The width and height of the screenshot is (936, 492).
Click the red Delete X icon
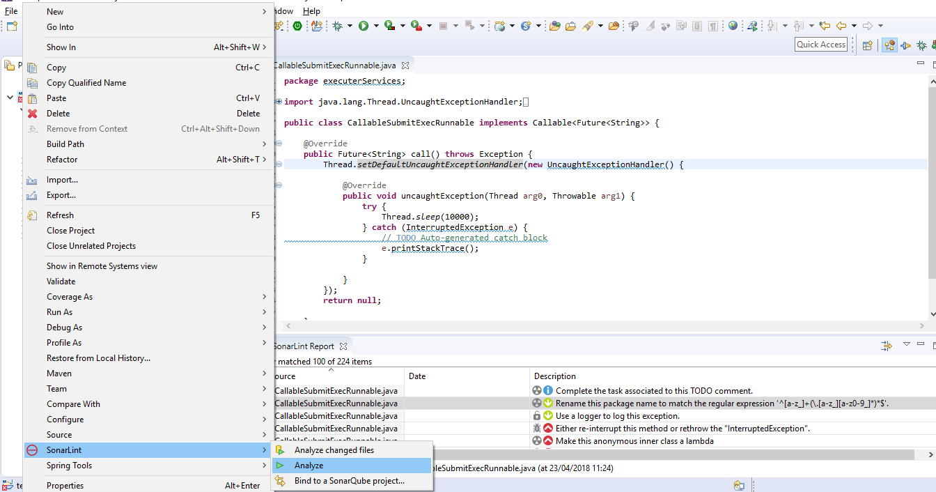pyautogui.click(x=32, y=114)
